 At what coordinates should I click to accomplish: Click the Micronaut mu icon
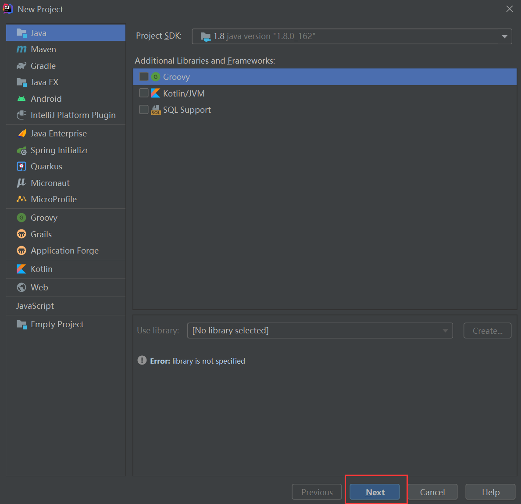click(21, 183)
